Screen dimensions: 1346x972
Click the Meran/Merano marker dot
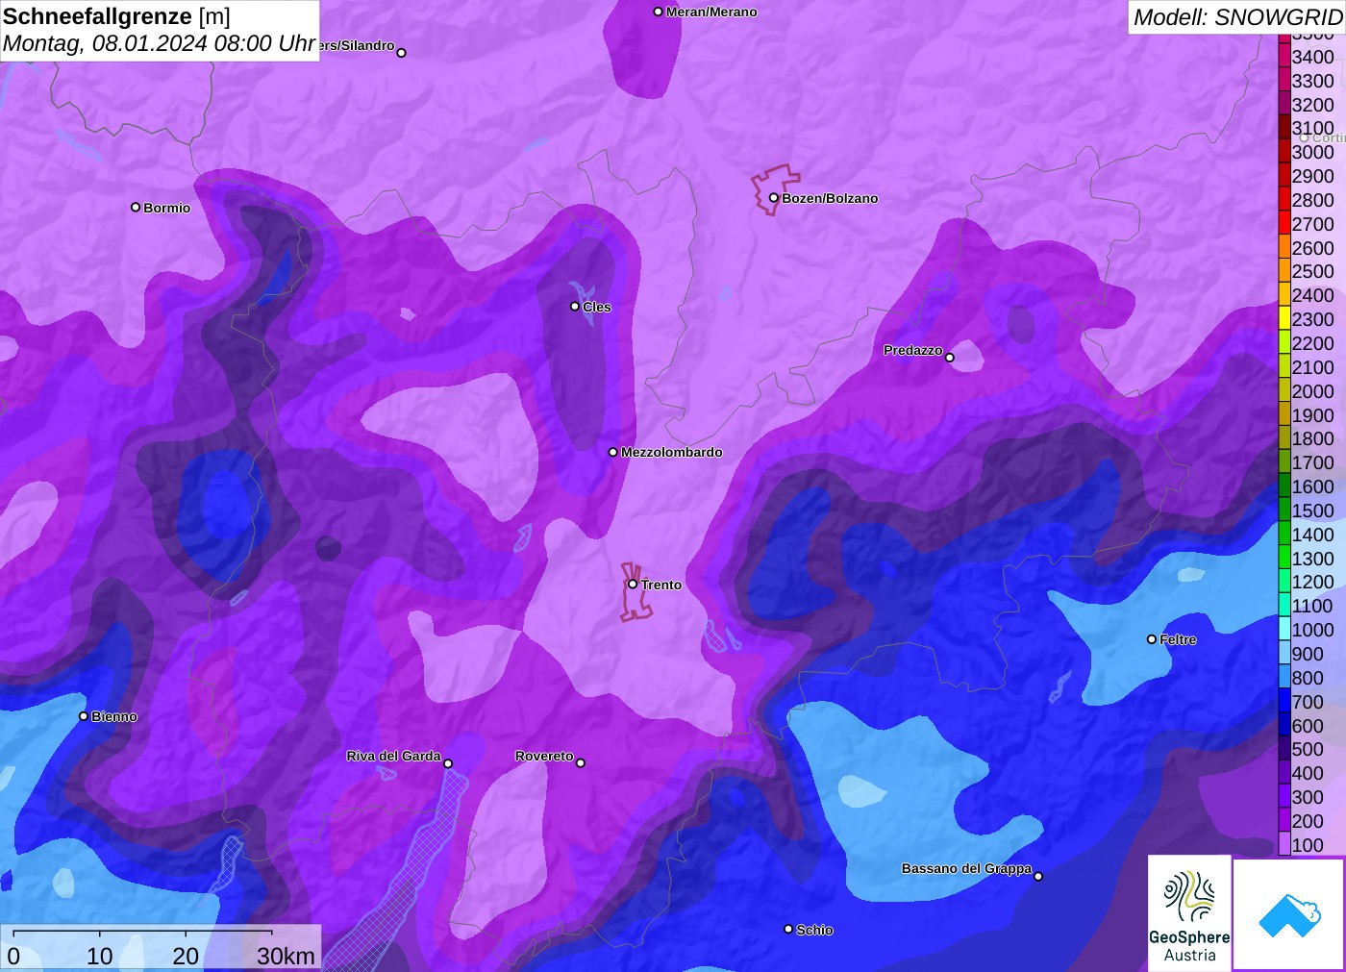coord(659,12)
